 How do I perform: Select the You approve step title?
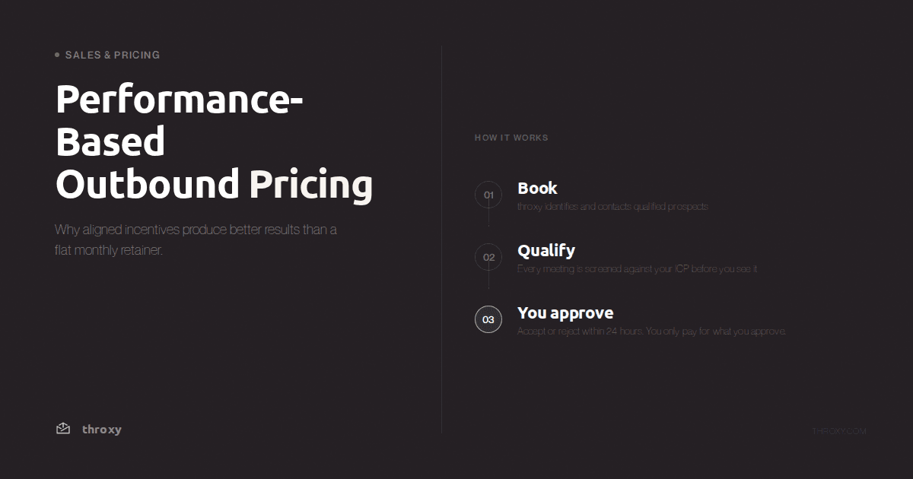(x=565, y=313)
